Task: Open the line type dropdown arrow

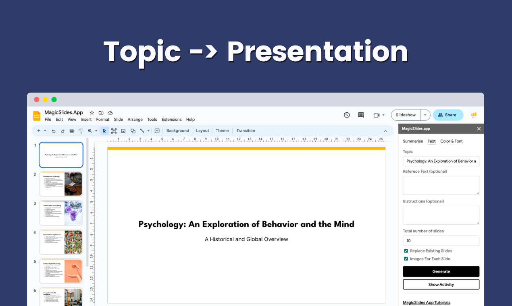Action: click(148, 131)
